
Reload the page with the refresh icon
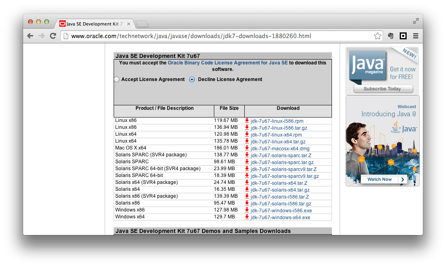[x=53, y=36]
